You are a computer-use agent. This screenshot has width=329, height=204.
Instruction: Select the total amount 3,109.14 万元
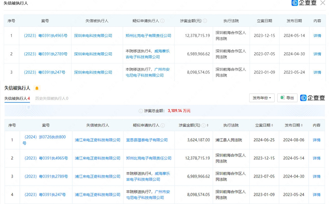(179, 111)
